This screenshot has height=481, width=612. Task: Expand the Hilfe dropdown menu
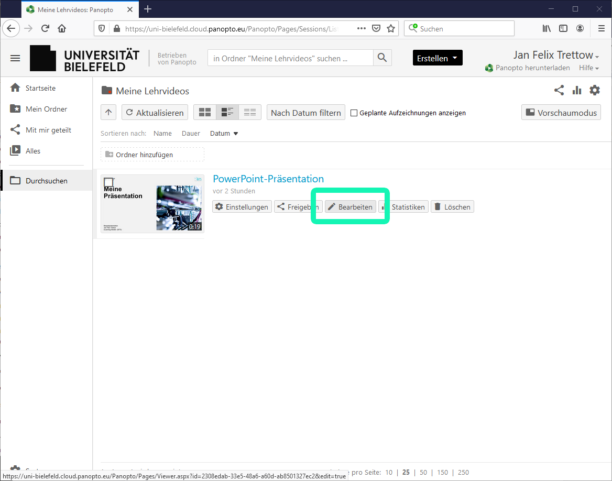tap(588, 68)
